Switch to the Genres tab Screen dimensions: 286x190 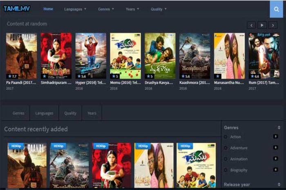pos(18,113)
